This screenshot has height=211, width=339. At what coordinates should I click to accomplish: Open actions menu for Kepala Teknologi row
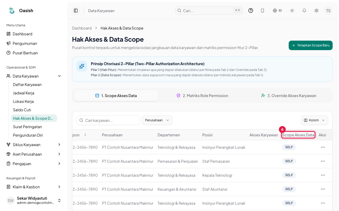pos(323,175)
